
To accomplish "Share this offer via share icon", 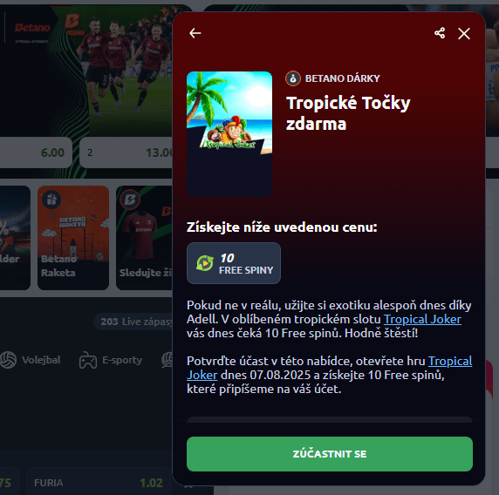I will tap(440, 33).
